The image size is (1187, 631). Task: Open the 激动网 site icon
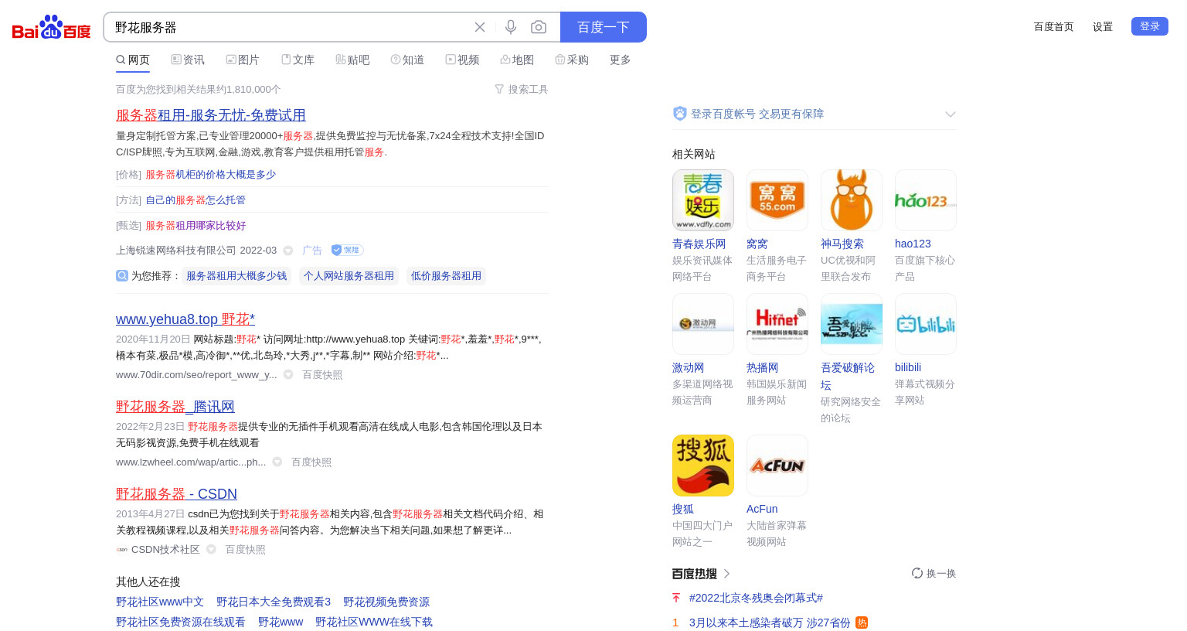click(x=703, y=324)
